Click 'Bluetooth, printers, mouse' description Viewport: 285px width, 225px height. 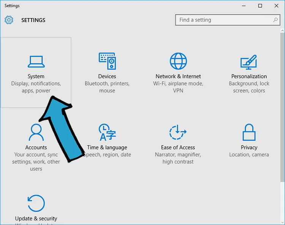[107, 87]
